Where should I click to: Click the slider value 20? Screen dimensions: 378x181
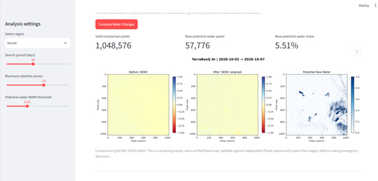tap(44, 81)
